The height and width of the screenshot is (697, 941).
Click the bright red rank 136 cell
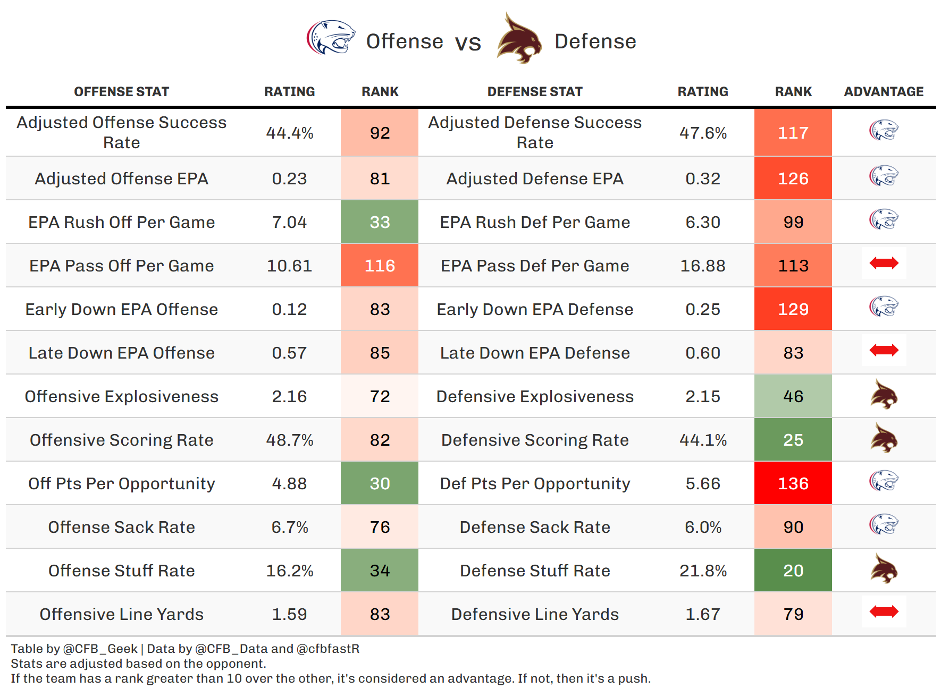pos(793,483)
